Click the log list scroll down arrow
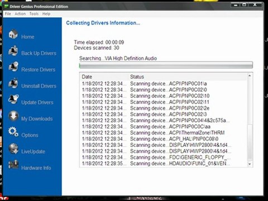The width and height of the screenshot is (268, 201). pyautogui.click(x=250, y=164)
